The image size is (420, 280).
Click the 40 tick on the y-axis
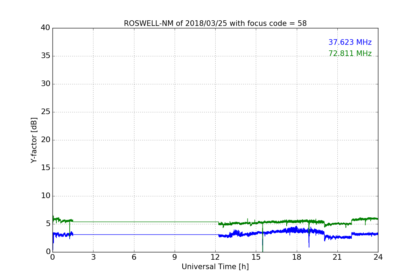45,28
